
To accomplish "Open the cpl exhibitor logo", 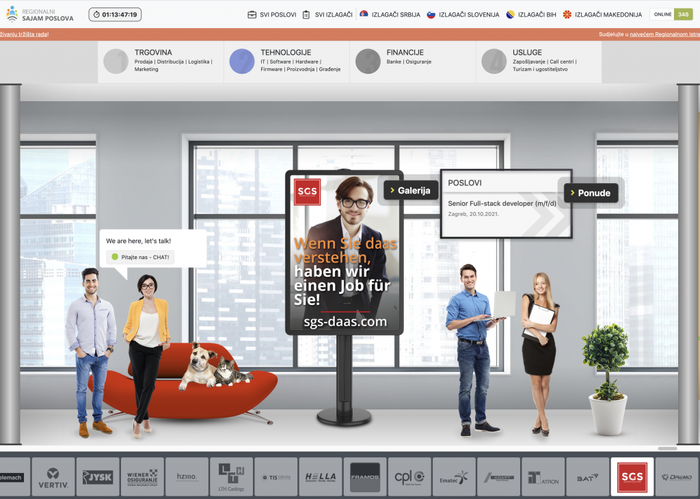I will (409, 476).
